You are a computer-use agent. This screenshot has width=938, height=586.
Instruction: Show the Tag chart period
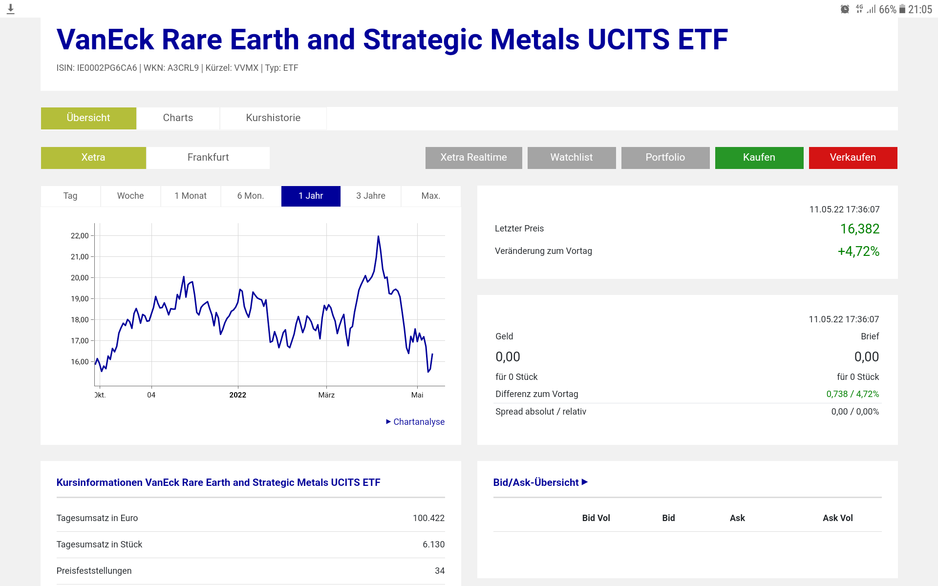70,196
